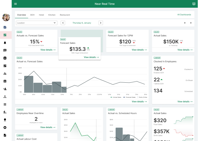Click the Thursday 6, January date label

(82, 23)
